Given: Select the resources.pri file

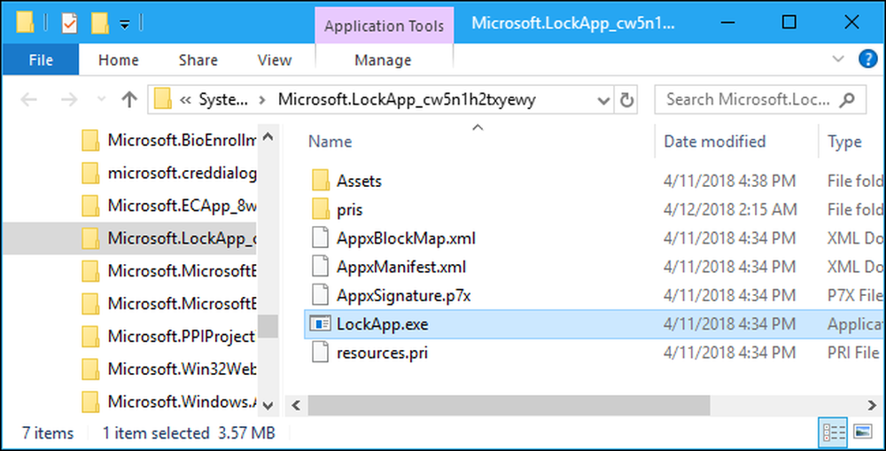Looking at the screenshot, I should 382,354.
